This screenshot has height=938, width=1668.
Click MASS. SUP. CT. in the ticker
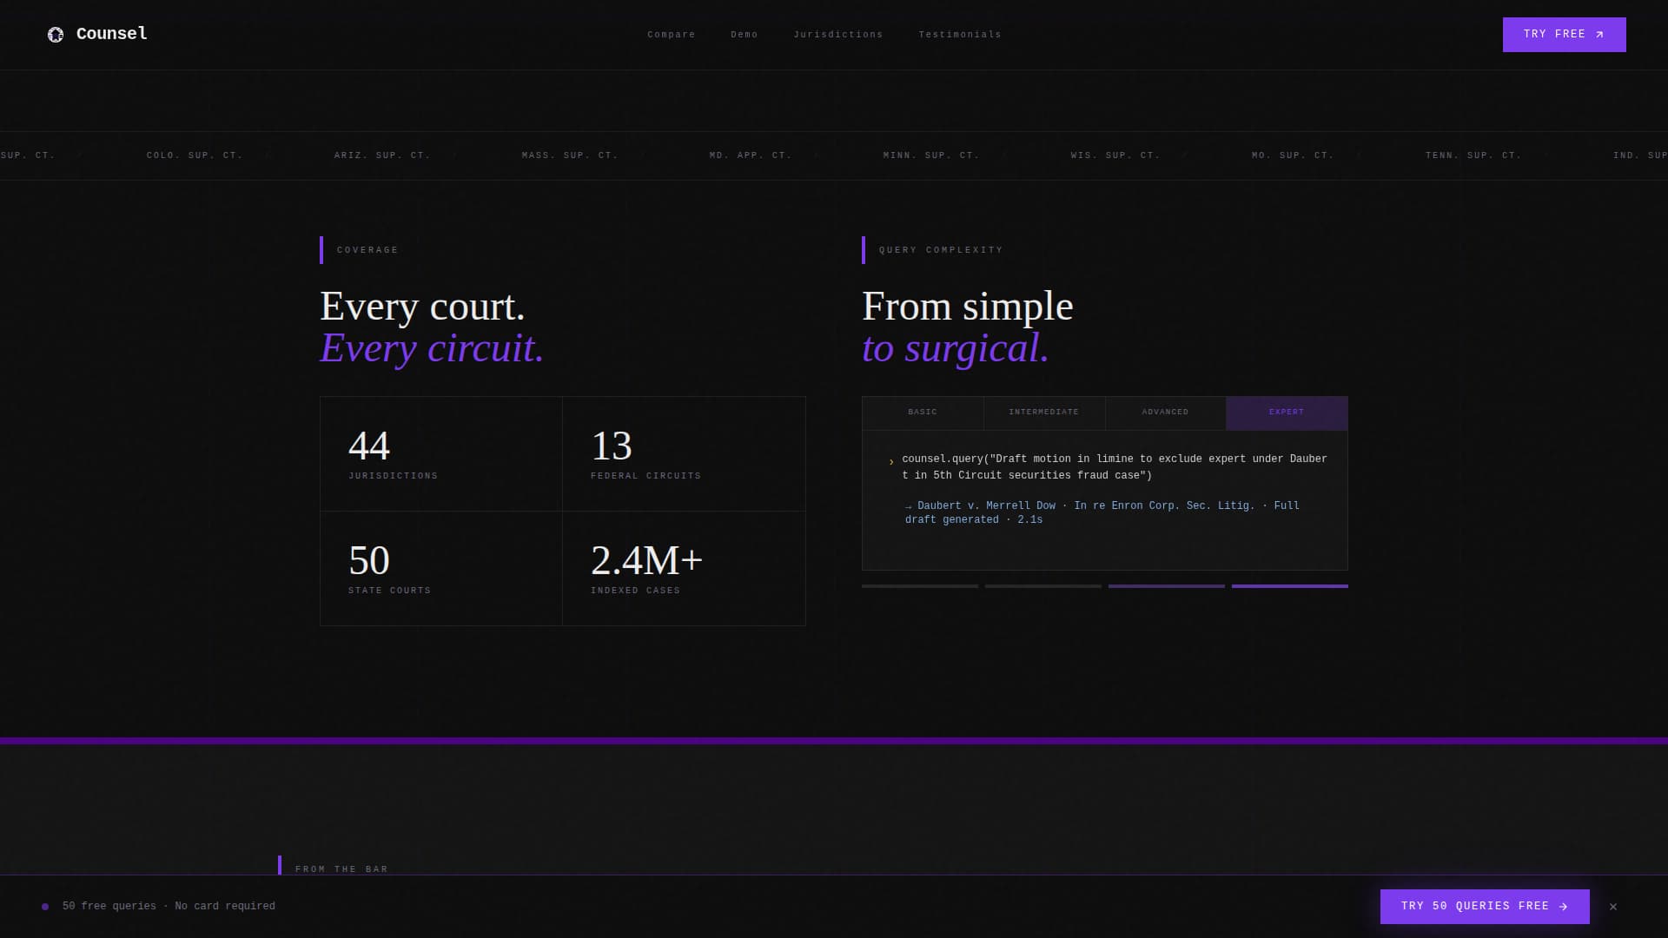pyautogui.click(x=570, y=155)
